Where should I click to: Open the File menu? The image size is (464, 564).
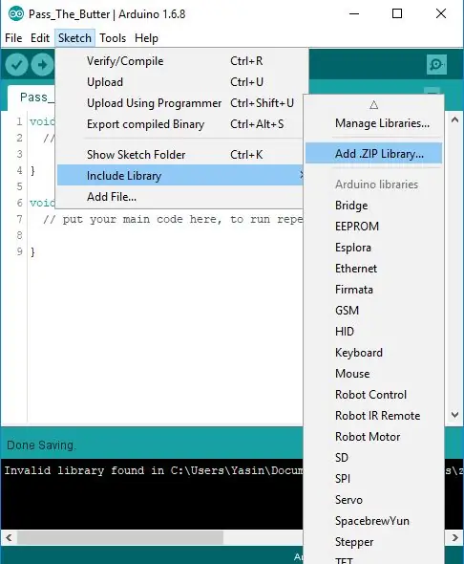coord(13,38)
